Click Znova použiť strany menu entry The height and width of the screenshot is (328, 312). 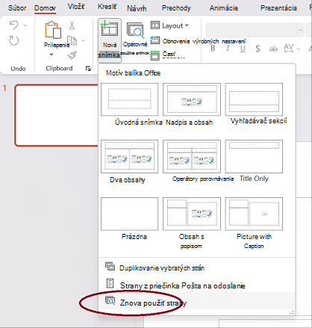click(197, 302)
